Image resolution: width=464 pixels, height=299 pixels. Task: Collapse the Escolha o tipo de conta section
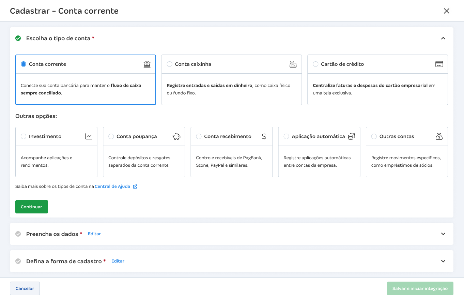(x=443, y=38)
